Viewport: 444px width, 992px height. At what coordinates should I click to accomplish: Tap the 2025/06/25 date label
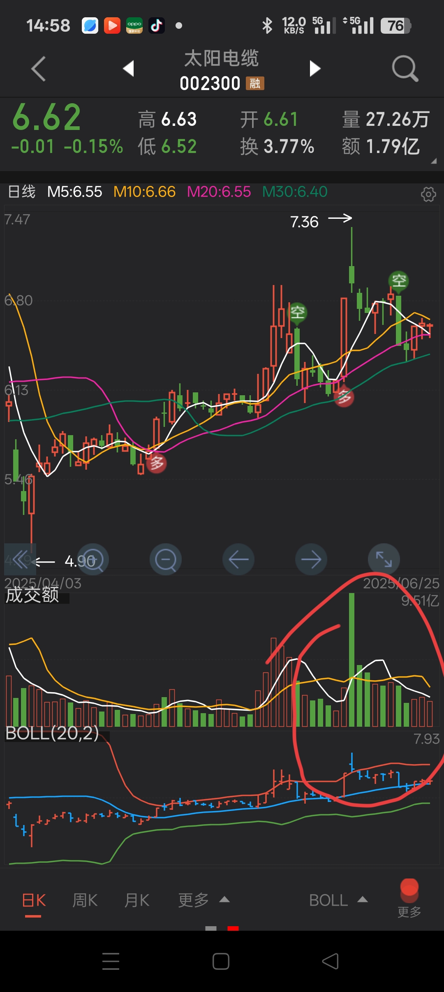point(401,583)
